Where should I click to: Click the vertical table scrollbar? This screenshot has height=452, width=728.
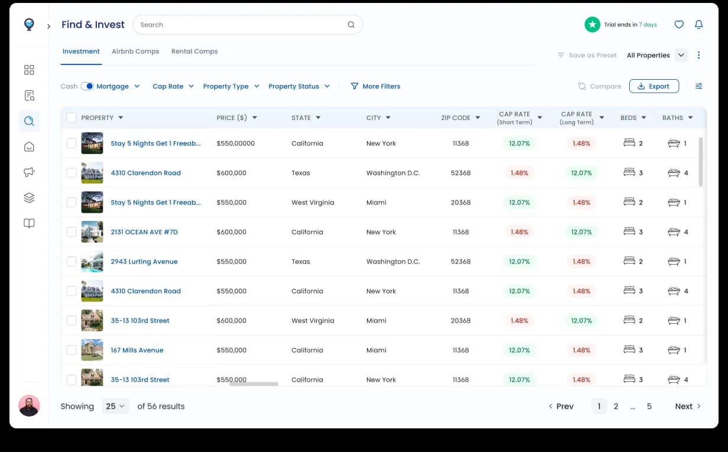pyautogui.click(x=701, y=162)
